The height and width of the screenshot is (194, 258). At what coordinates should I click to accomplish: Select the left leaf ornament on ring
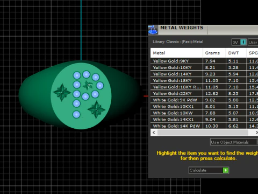pos(62,92)
